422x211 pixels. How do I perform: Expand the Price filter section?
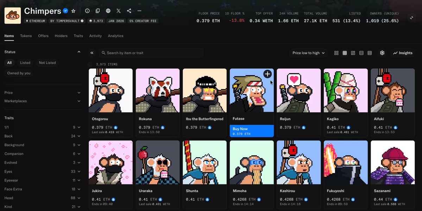point(43,92)
